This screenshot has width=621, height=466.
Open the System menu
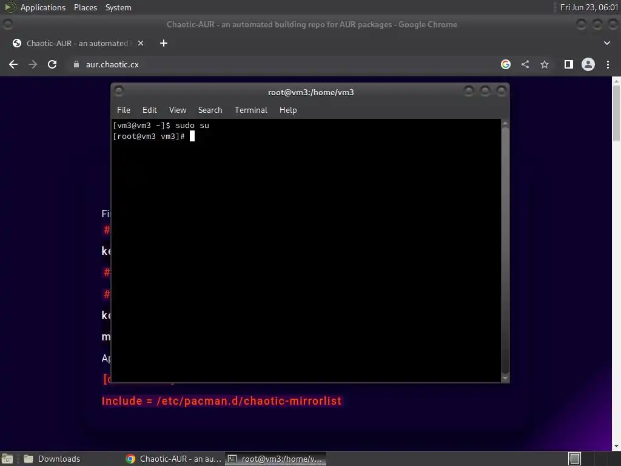pos(118,7)
